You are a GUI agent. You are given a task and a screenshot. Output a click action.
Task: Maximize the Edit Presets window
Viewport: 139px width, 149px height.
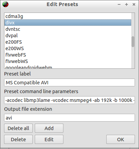(127, 4)
